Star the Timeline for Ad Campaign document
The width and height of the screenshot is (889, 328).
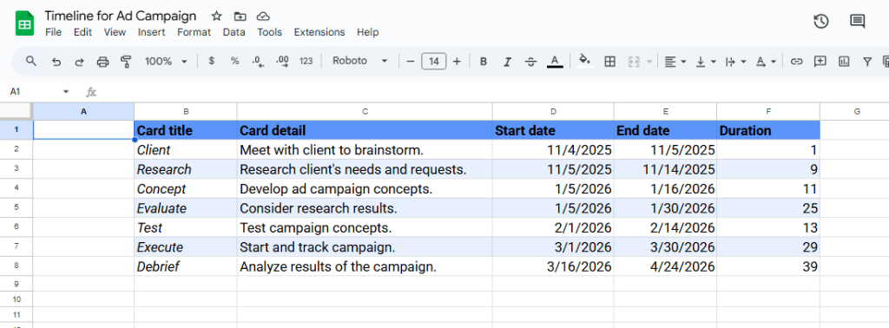[x=216, y=16]
